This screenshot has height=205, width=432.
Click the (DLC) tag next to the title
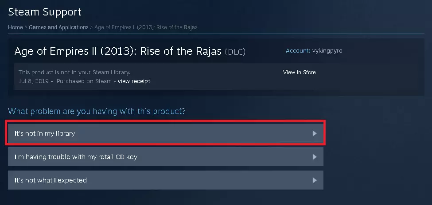tap(235, 52)
